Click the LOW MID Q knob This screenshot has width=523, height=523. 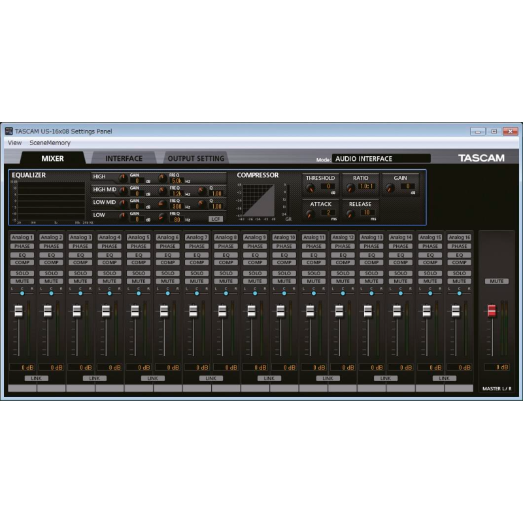click(x=202, y=204)
